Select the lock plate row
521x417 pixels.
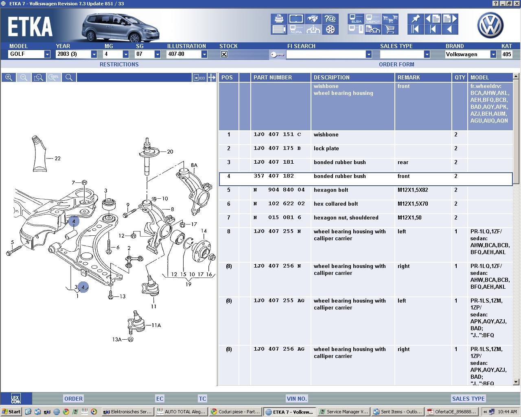366,151
